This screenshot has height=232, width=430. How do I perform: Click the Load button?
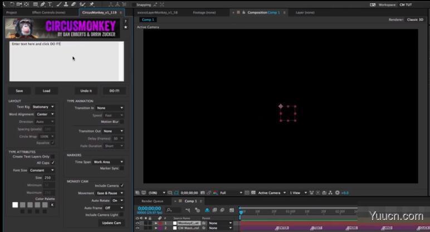(x=46, y=91)
